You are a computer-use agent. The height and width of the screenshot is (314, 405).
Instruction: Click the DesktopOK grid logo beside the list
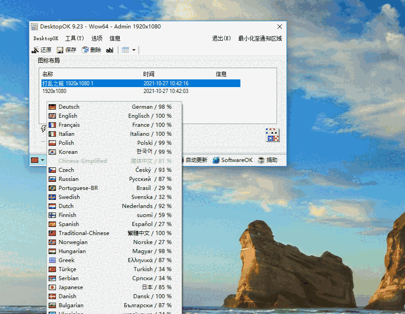coord(273,134)
